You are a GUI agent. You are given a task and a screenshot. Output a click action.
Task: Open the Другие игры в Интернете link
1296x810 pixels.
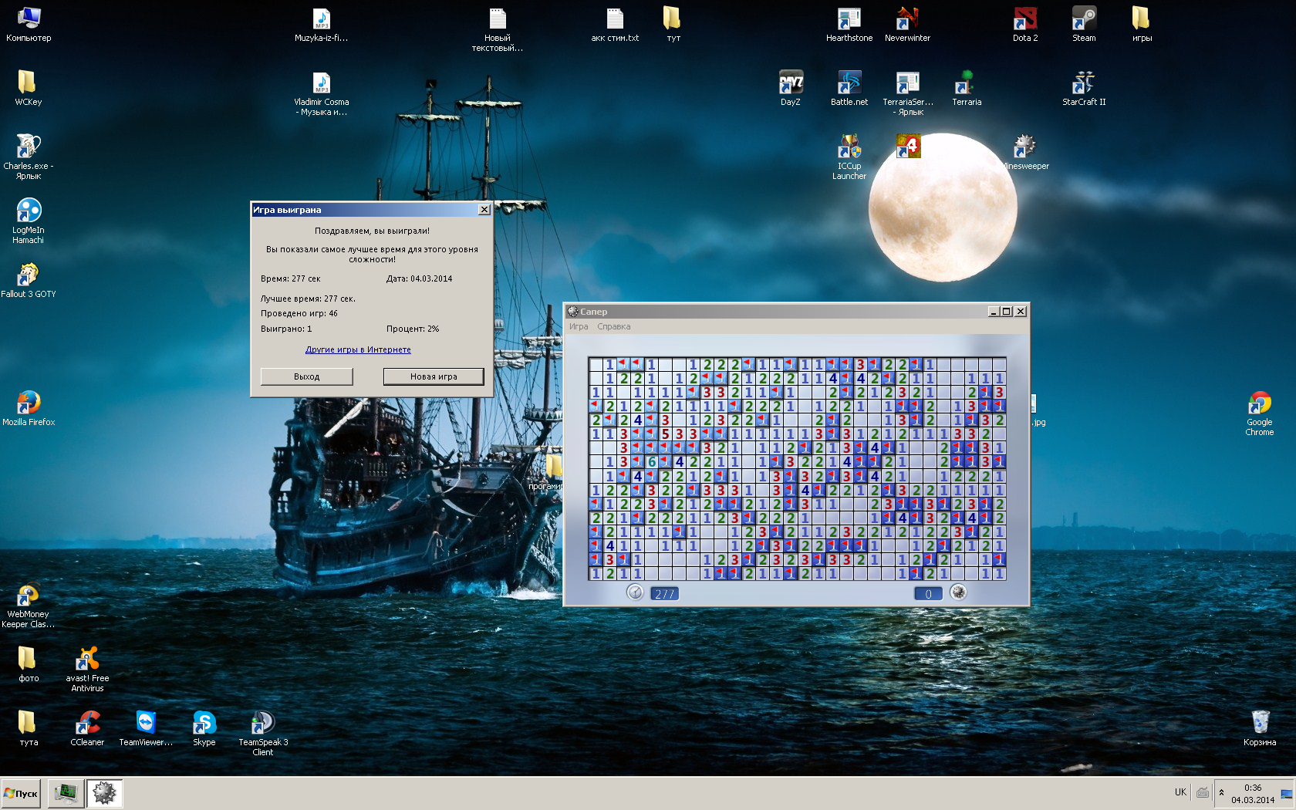tap(358, 349)
